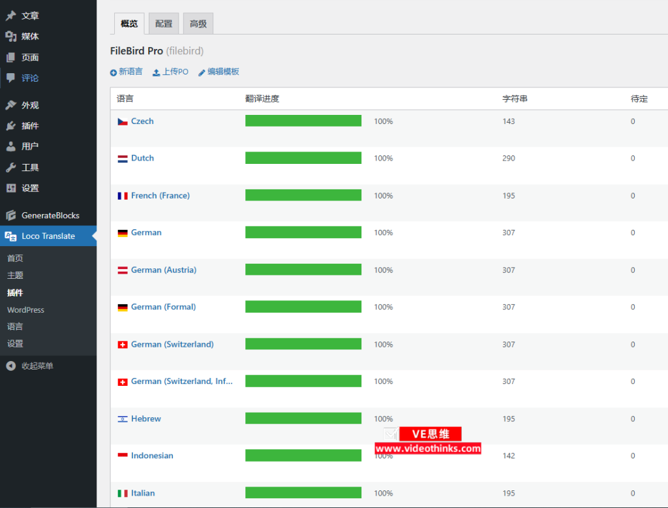
Task: Switch to the 配置 tab
Action: tap(164, 24)
